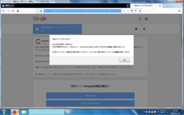Save page to Pocket icon
Image resolution: width=184 pixels, height=115 pixels.
tap(132, 11)
